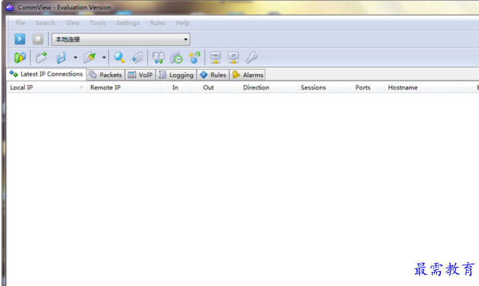Image resolution: width=479 pixels, height=286 pixels.
Task: Open the Rules menu in menu bar
Action: [x=157, y=23]
